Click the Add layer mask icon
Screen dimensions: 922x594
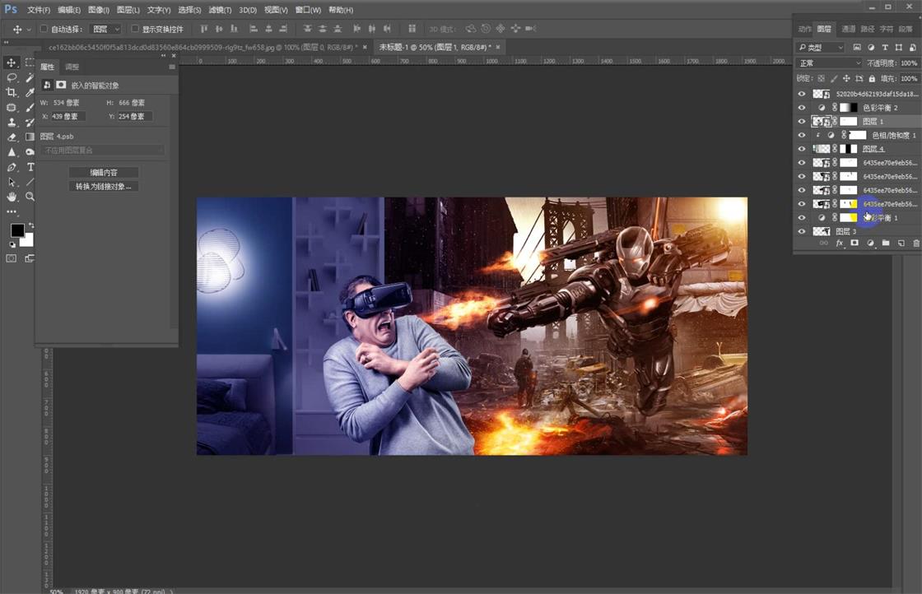(x=854, y=243)
